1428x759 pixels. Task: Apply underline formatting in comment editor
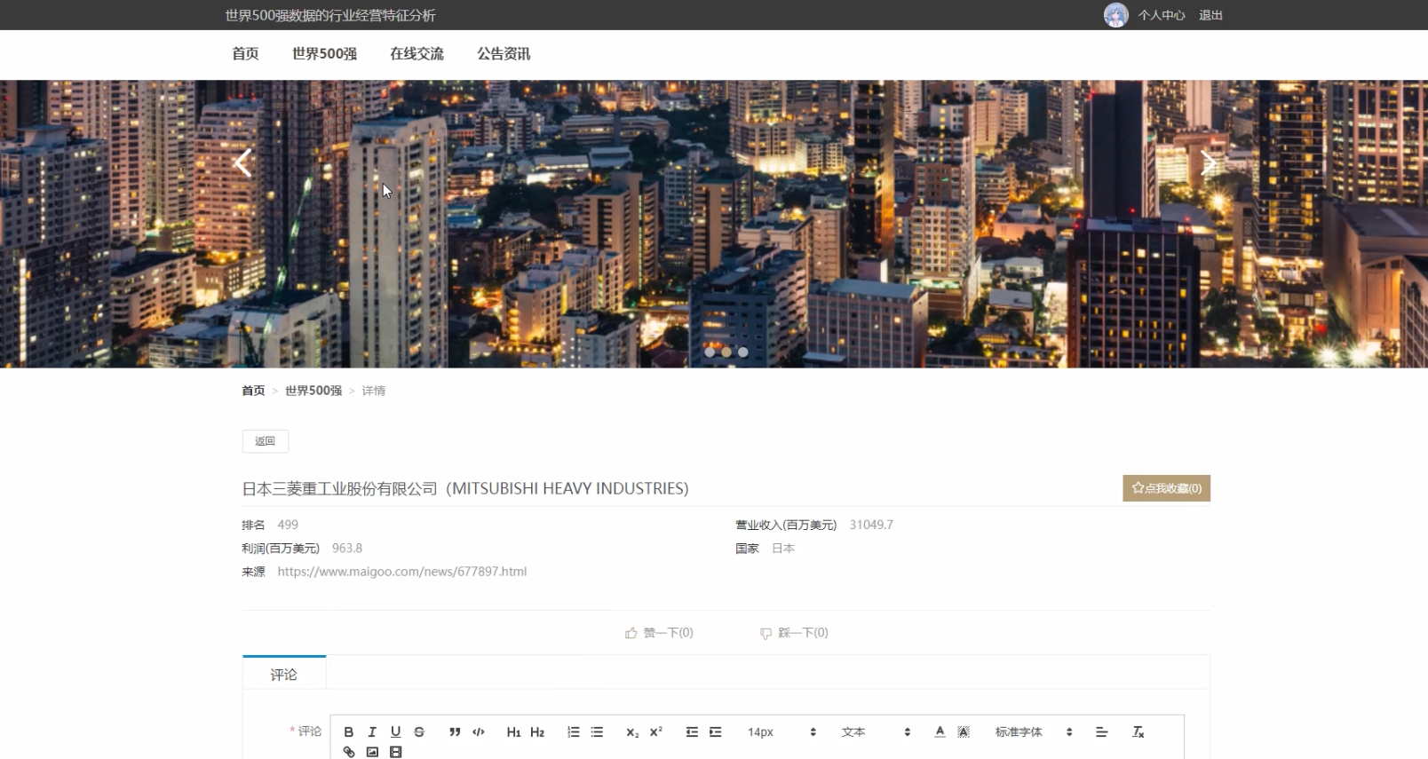tap(395, 732)
